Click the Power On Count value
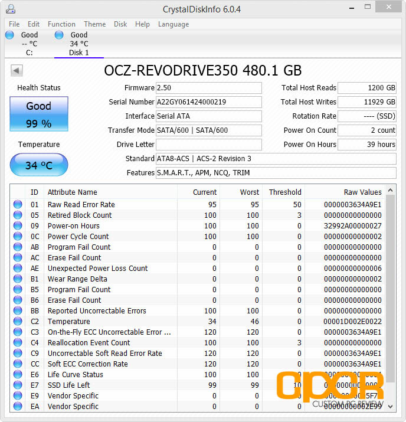Screen dimensions: 406x422 (x=367, y=130)
